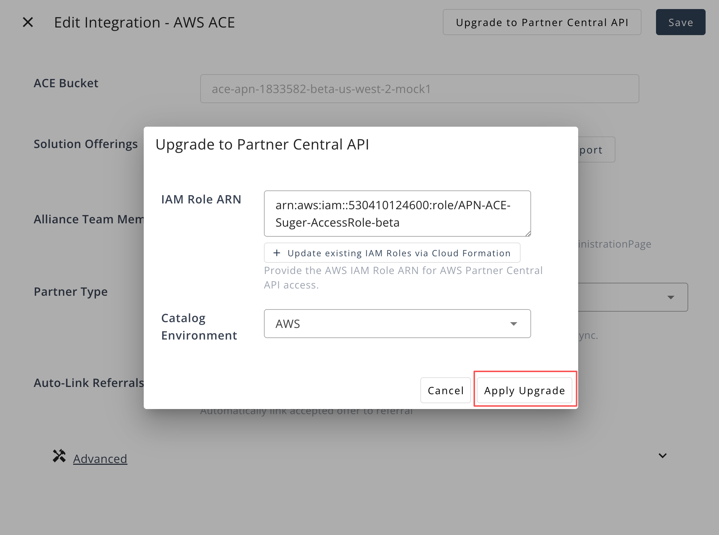
Task: Click the ACE Bucket input field
Action: click(420, 89)
